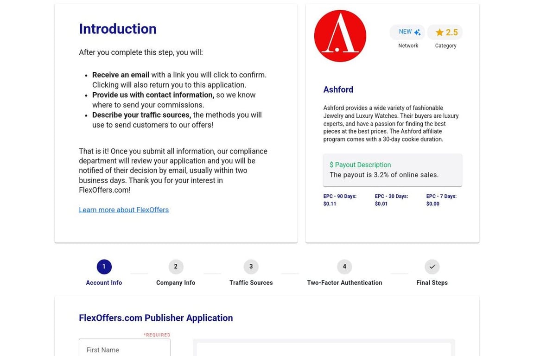Select step 1 Account Info circle
This screenshot has width=534, height=356.
(x=104, y=267)
